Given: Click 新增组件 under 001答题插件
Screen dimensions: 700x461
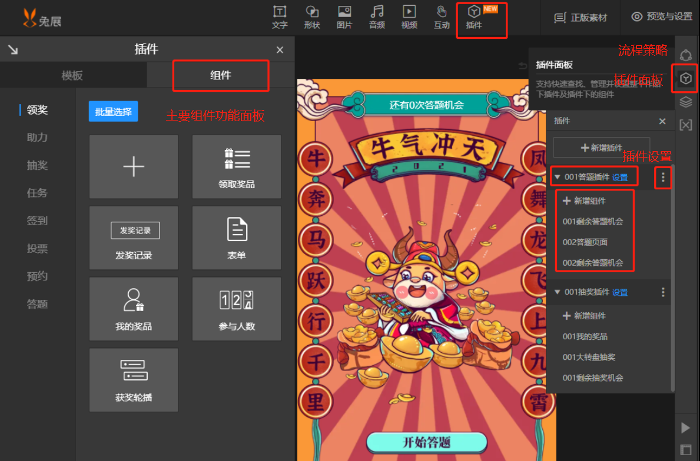Looking at the screenshot, I should point(584,201).
